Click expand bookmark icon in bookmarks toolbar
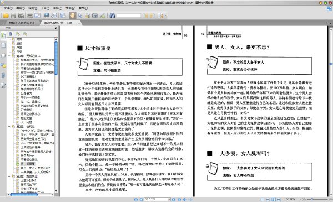This screenshot has width=333, height=202. point(18,34)
